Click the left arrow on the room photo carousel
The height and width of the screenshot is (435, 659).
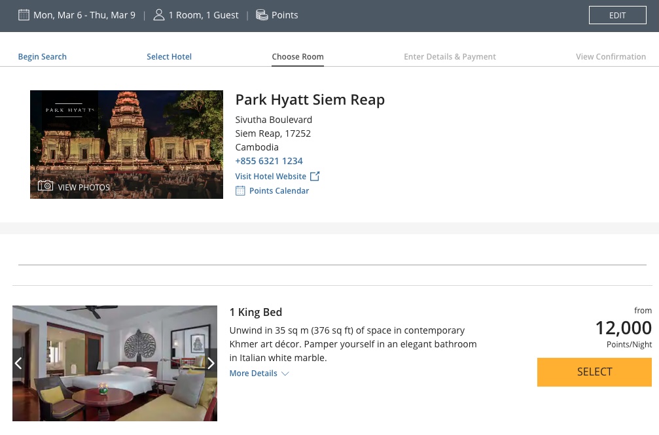point(18,363)
